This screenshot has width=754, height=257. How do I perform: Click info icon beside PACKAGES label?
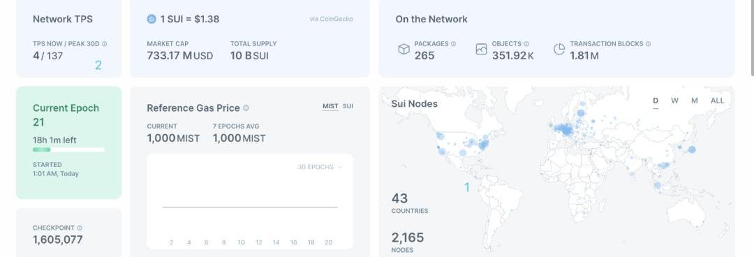[x=454, y=44]
